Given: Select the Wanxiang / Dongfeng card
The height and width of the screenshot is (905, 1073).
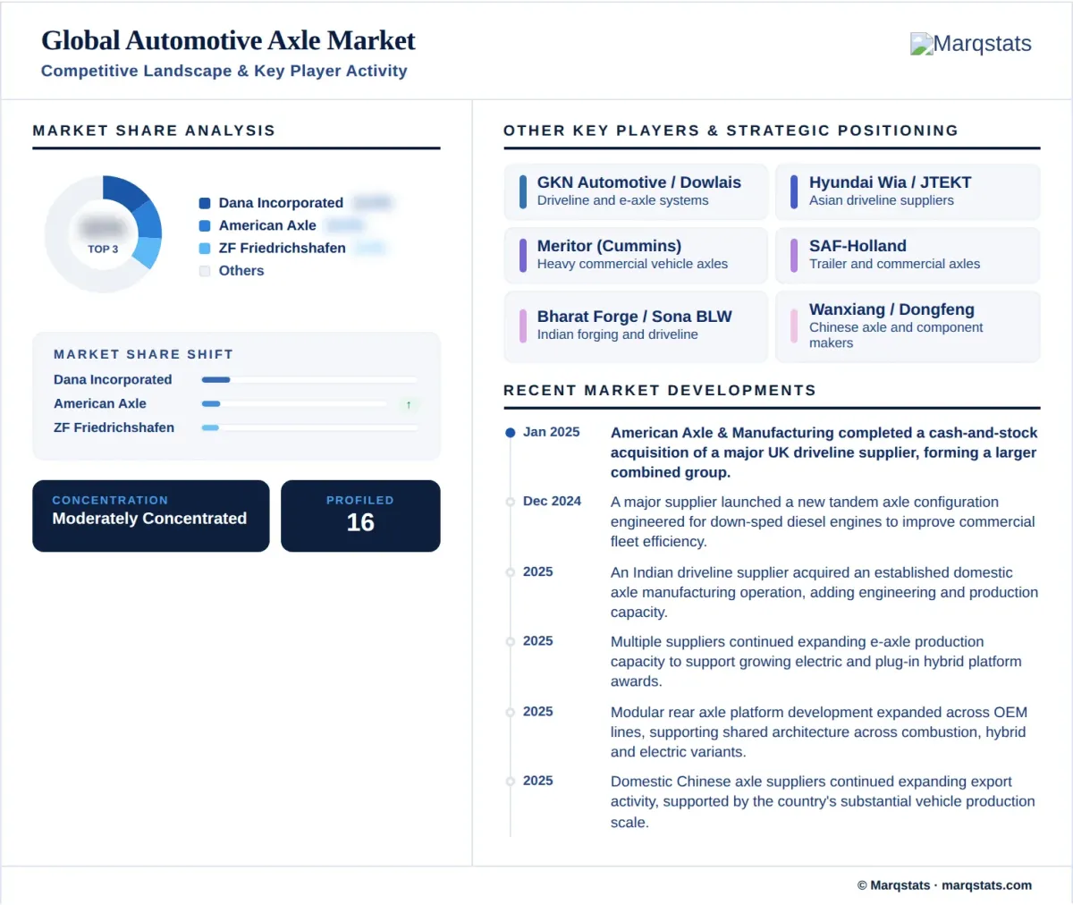Looking at the screenshot, I should 908,326.
